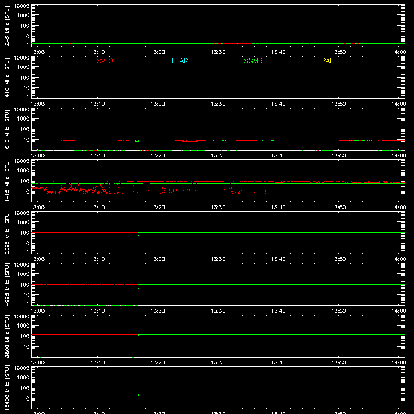Click the 10000 y-axis label of the 4995 MHz plot
Screen dimensions: 414x414
tap(22, 265)
